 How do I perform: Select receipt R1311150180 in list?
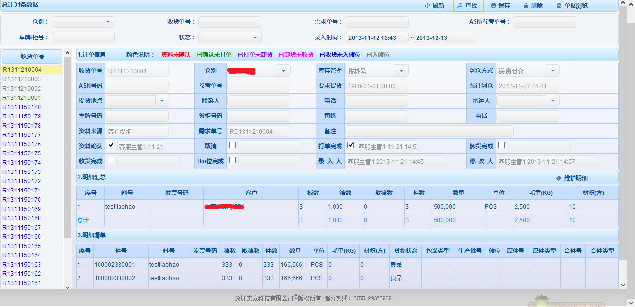22,107
